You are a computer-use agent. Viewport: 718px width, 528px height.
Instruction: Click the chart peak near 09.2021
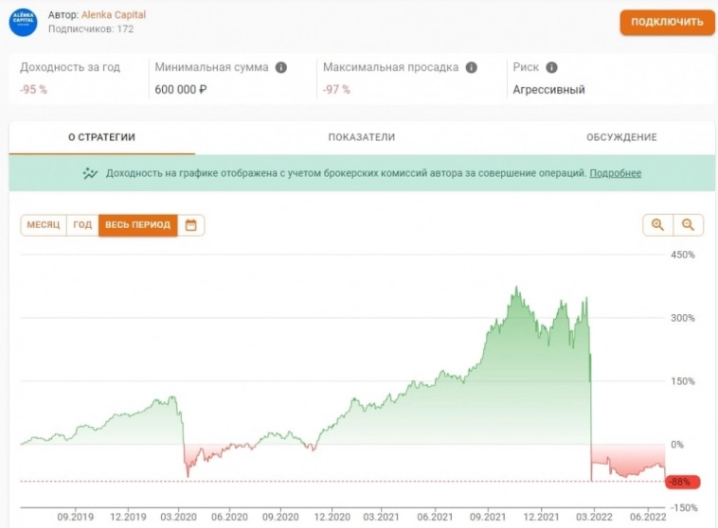point(516,289)
